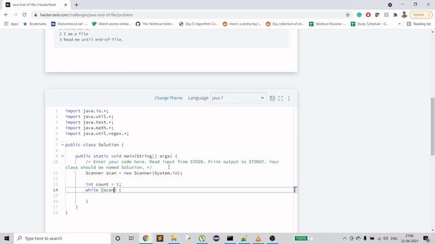Viewport: 435px width, 244px height.
Task: Open the Reading list panel
Action: [419, 24]
